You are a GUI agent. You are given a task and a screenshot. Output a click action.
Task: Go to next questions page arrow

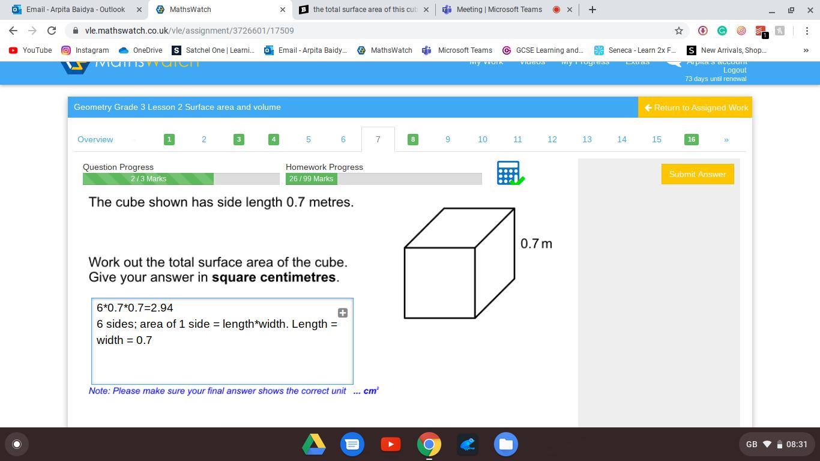point(726,139)
